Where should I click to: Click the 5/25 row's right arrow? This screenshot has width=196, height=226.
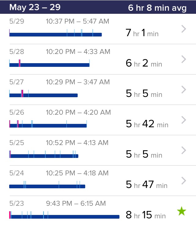coord(184,150)
